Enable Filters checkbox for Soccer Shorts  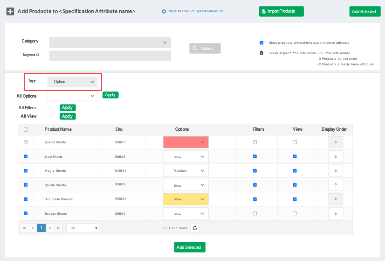coord(255,213)
